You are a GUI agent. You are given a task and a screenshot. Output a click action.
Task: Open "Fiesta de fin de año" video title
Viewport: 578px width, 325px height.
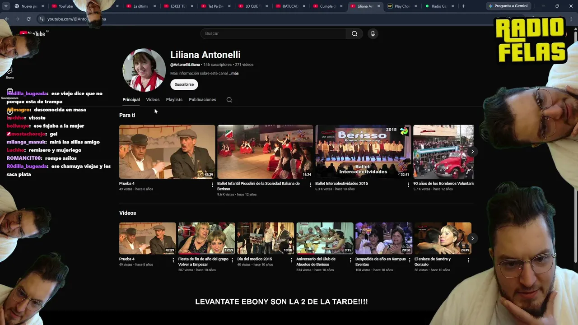(x=203, y=262)
